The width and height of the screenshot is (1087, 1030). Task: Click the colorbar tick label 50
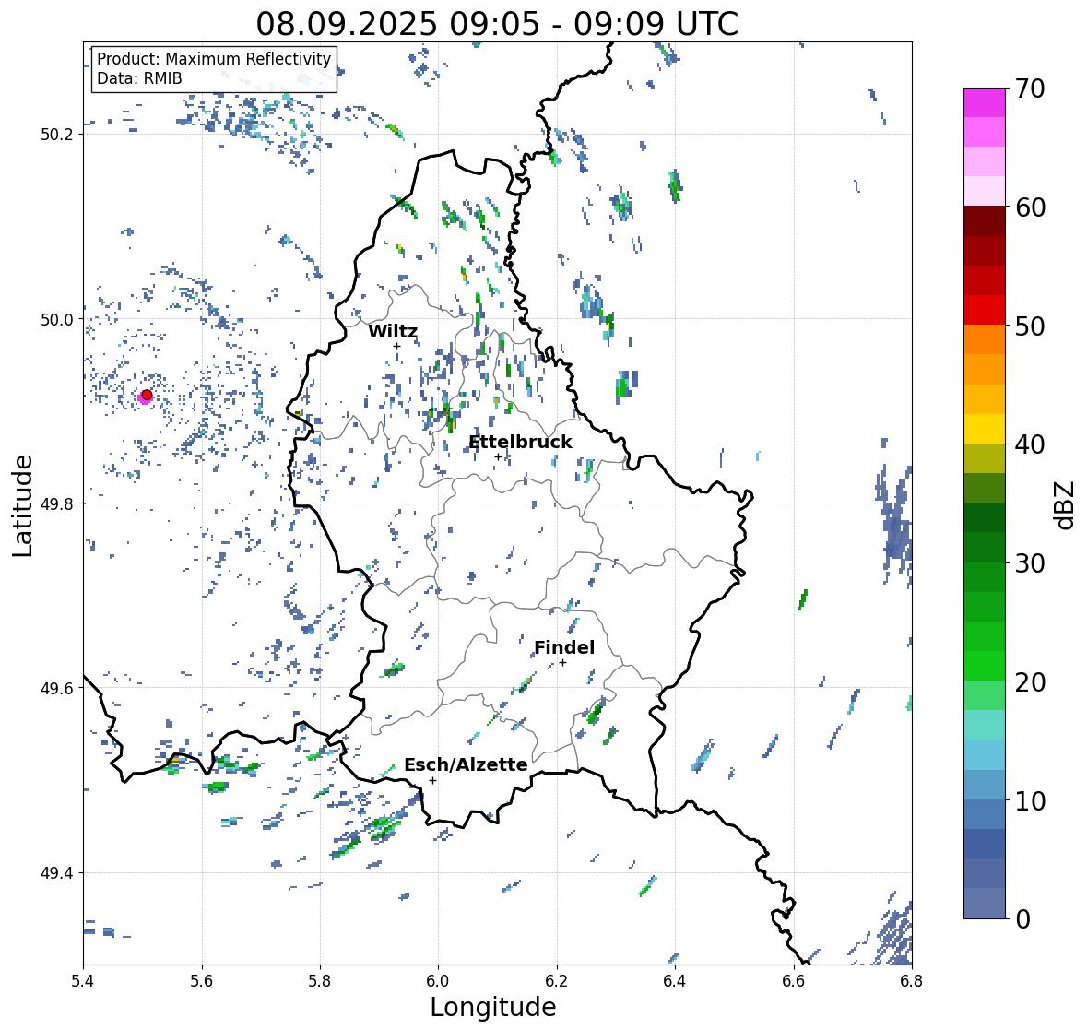(1030, 326)
